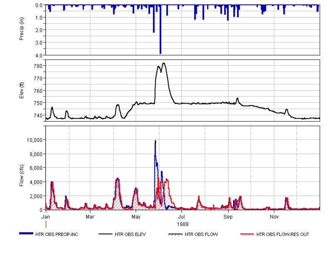Select the "HTR OBS FLOW-RES OUT" legend label

[x=283, y=234]
